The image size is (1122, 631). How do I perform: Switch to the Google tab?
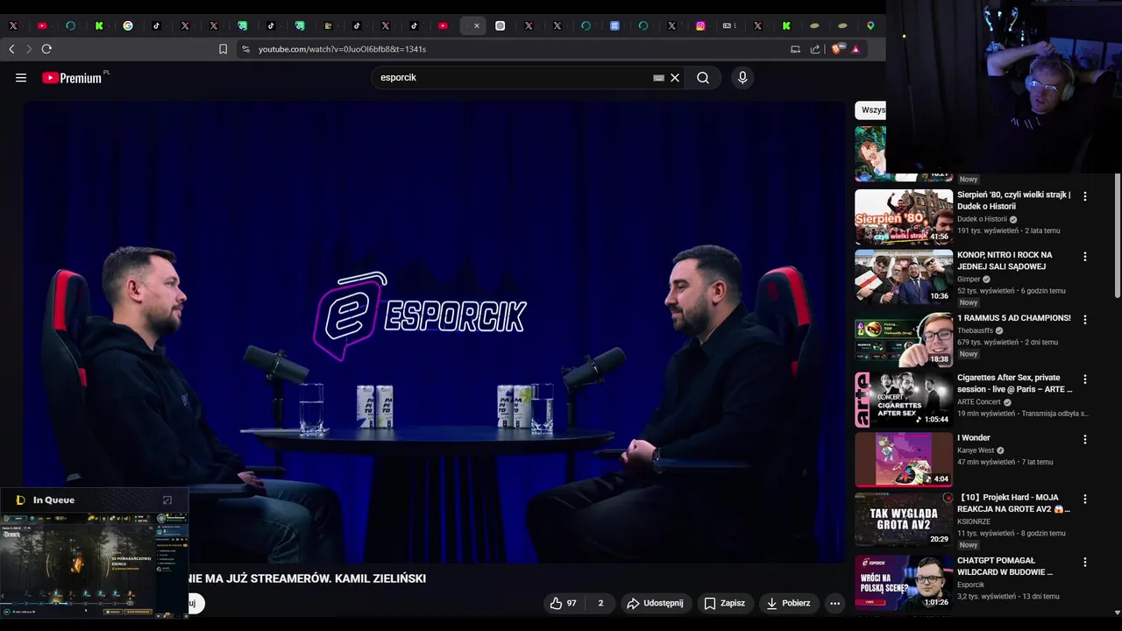click(128, 26)
